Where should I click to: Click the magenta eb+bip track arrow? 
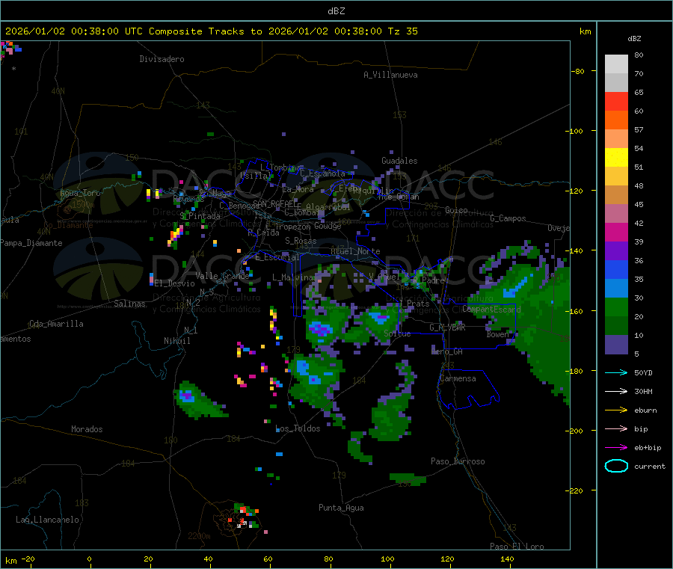point(616,447)
